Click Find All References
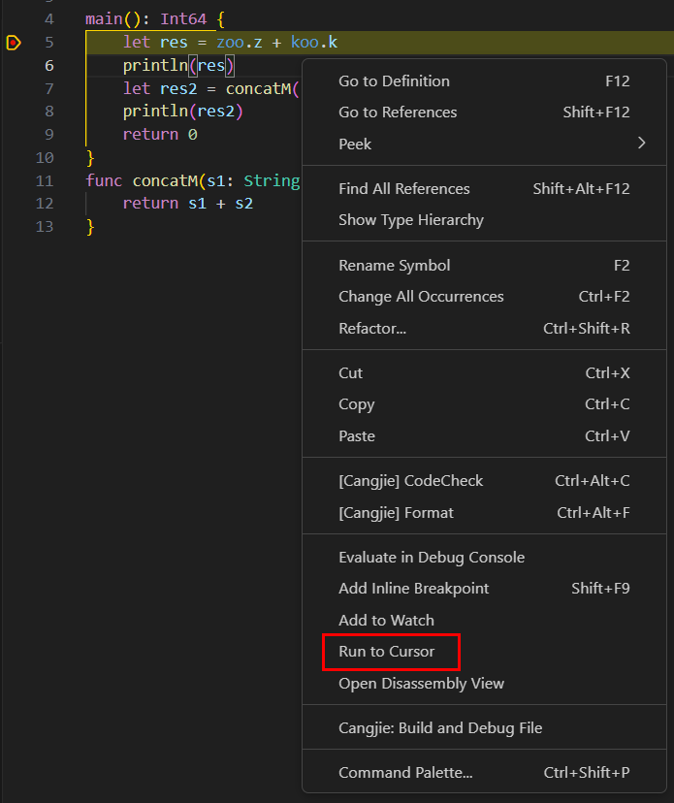This screenshot has height=803, width=674. 403,189
